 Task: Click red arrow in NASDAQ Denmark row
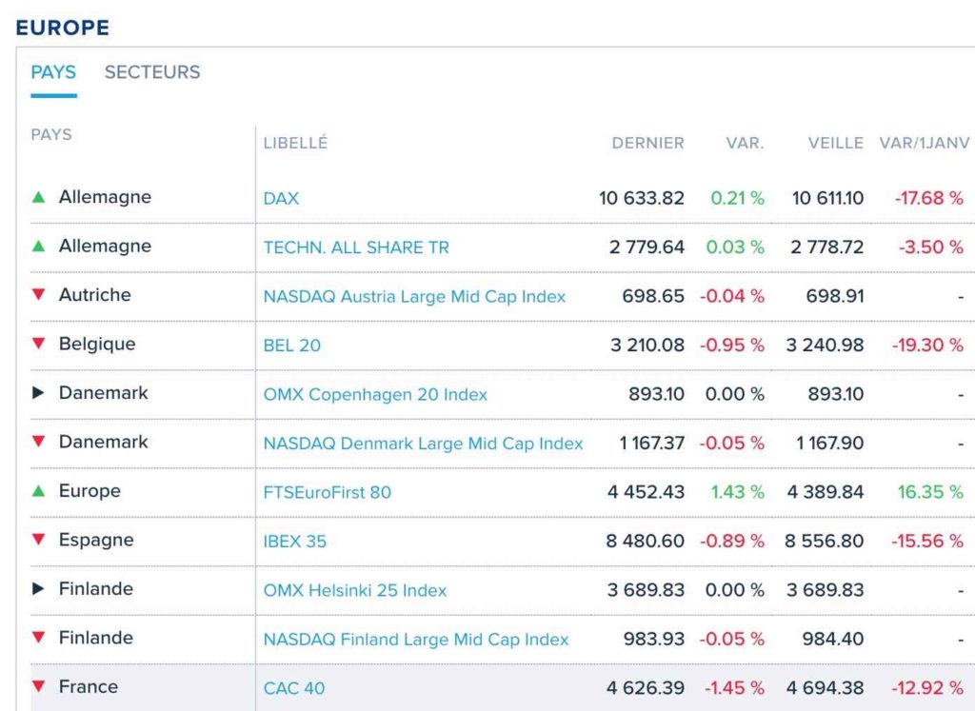(x=38, y=442)
